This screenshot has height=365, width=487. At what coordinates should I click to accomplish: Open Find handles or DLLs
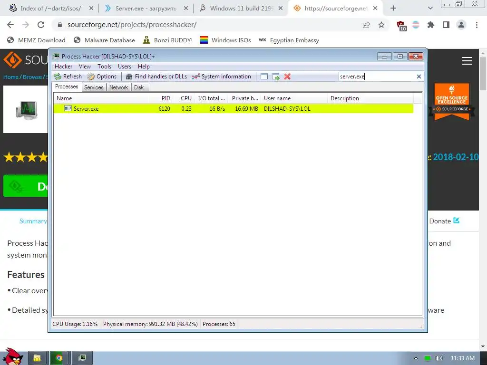pos(156,77)
